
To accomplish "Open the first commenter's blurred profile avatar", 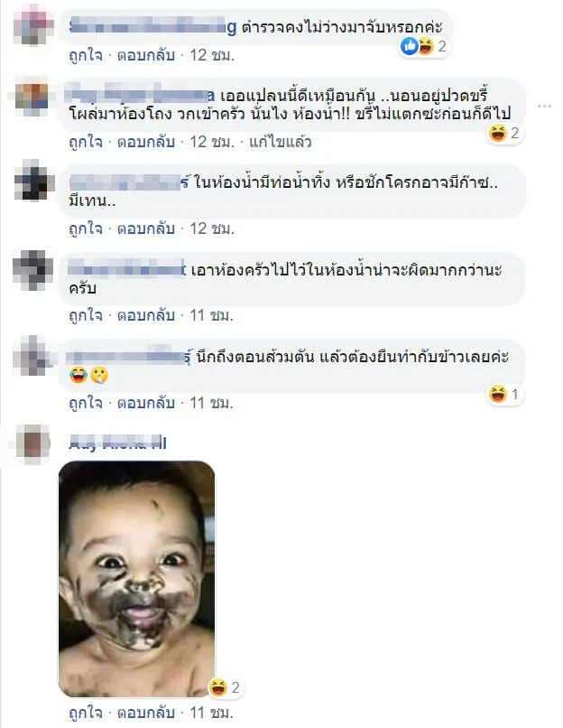I will [x=32, y=27].
